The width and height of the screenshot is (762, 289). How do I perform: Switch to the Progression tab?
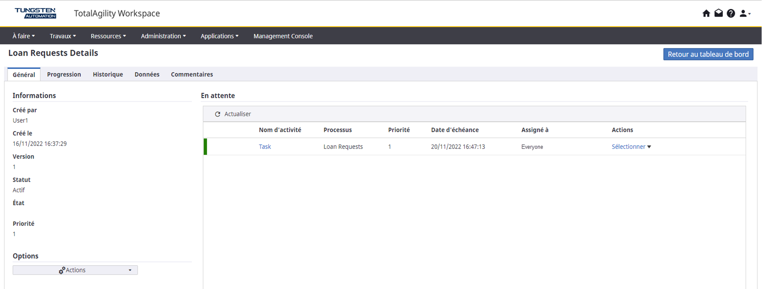[x=64, y=75]
